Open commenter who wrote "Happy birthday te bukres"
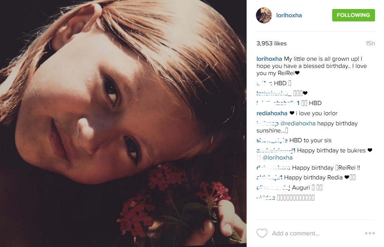This screenshot has width=384, height=247. tap(276, 150)
